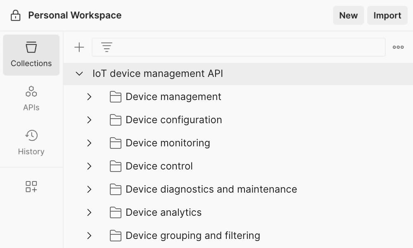413x248 pixels.
Task: Open the configure sidebar grid-plus icon
Action: [31, 186]
